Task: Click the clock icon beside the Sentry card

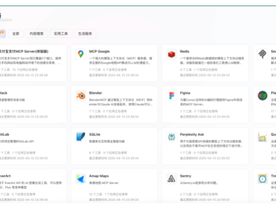Action: 263,179
